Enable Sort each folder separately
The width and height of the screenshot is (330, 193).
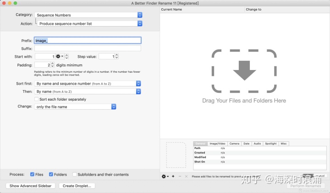click(x=36, y=99)
